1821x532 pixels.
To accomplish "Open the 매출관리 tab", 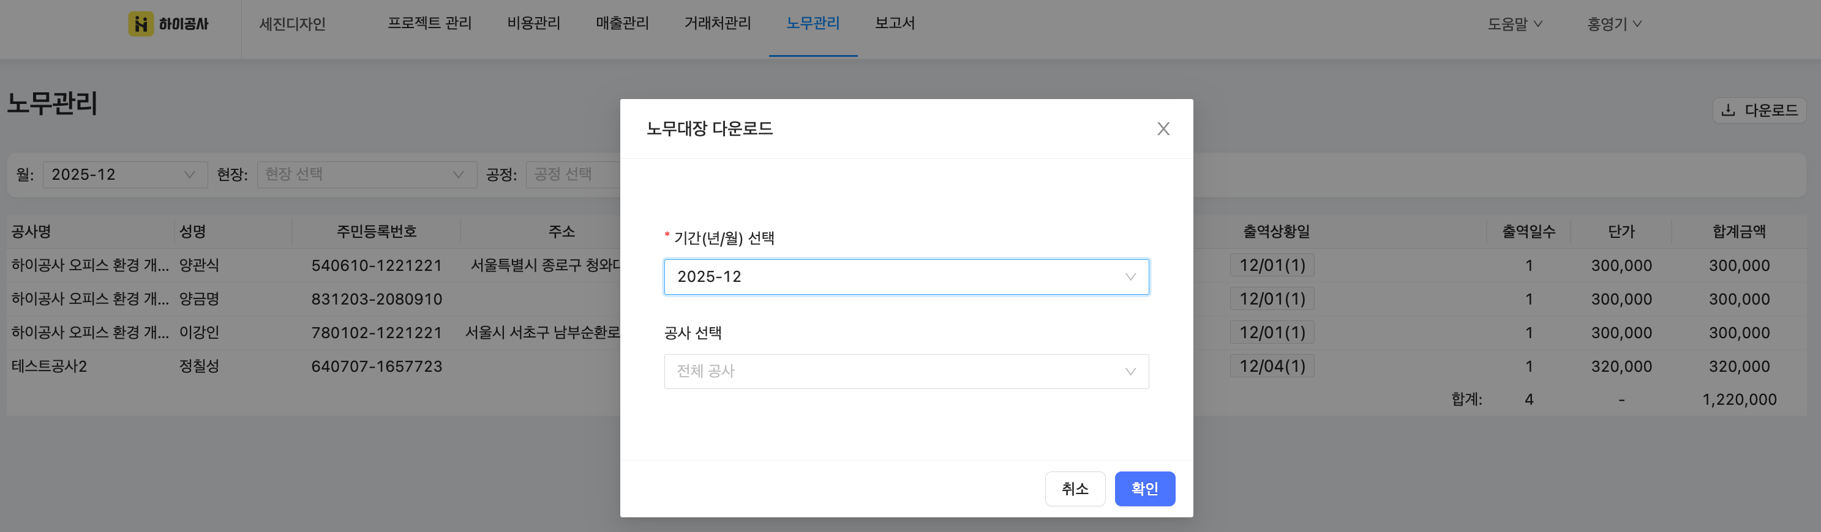I will (x=622, y=23).
